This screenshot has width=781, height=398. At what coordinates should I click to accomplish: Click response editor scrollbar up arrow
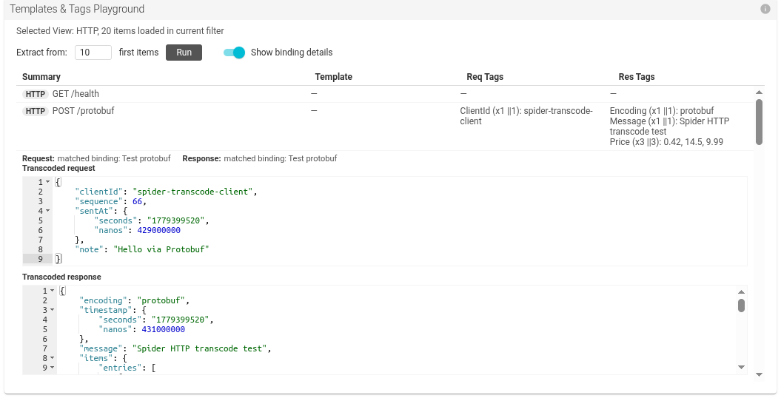click(x=741, y=292)
